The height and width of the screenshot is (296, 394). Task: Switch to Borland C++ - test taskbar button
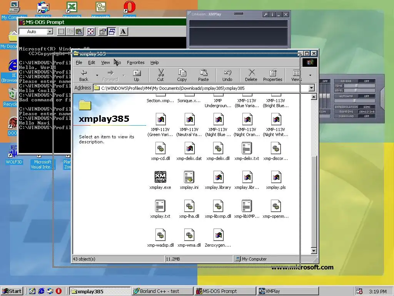click(x=162, y=291)
